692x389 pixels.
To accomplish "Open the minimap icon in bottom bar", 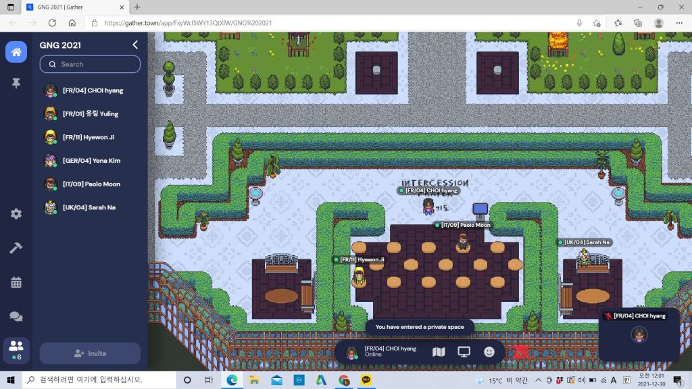I will (x=439, y=352).
